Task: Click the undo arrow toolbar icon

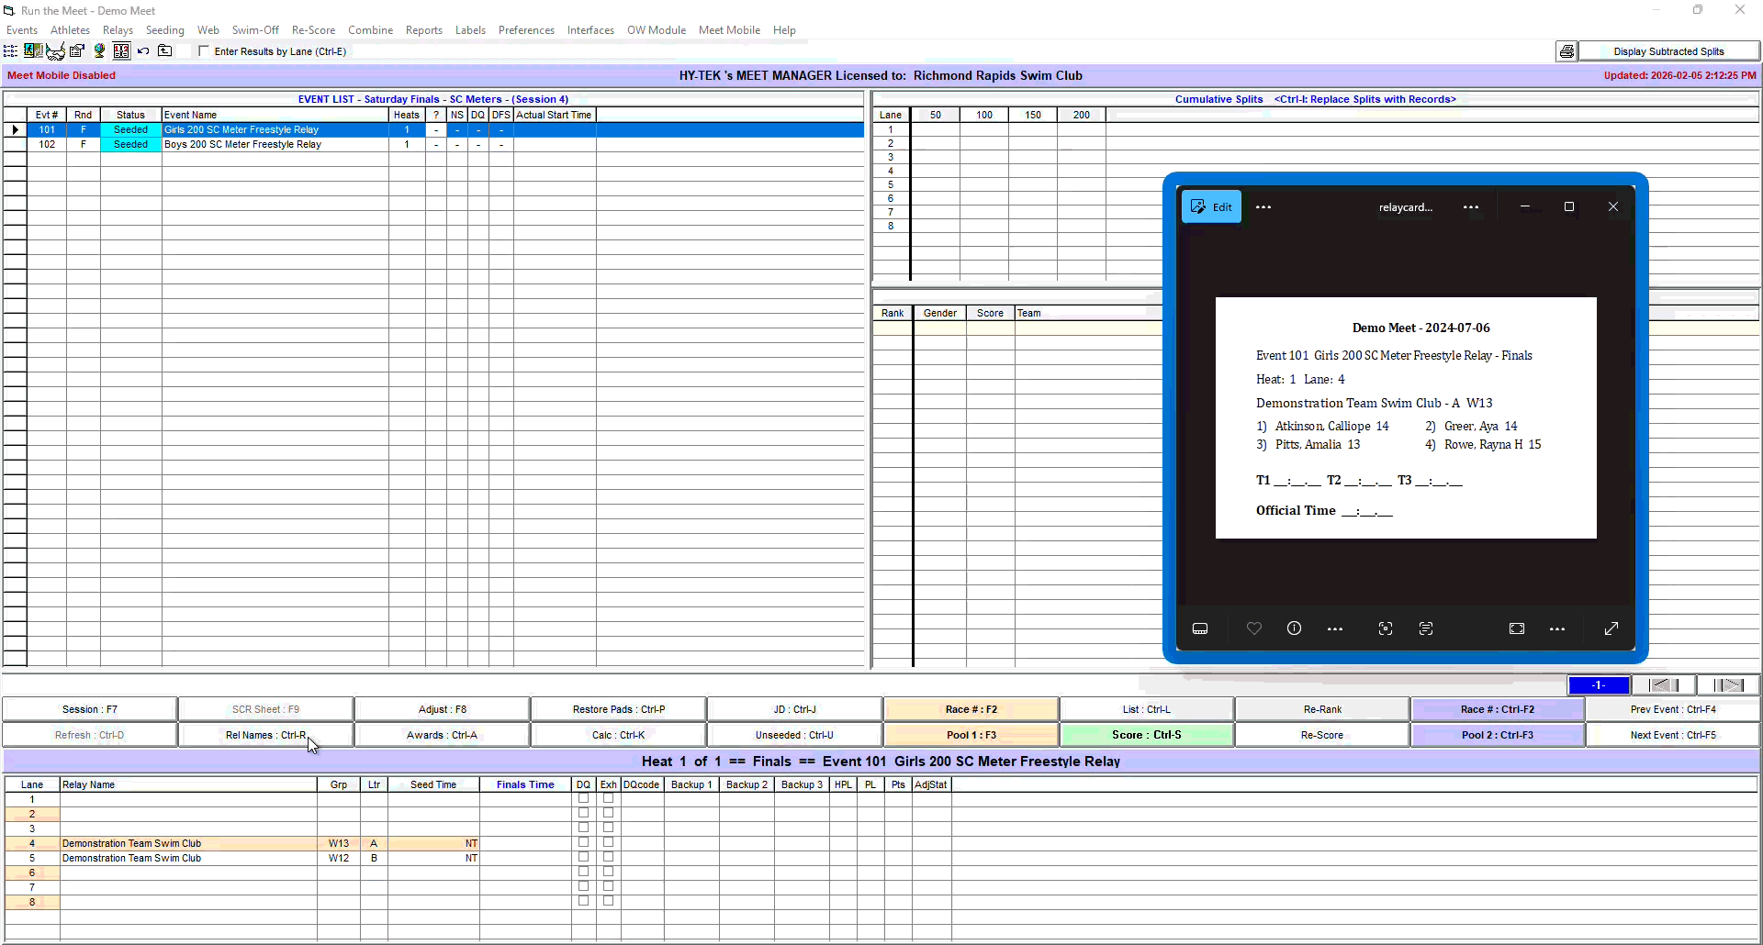Action: (143, 51)
